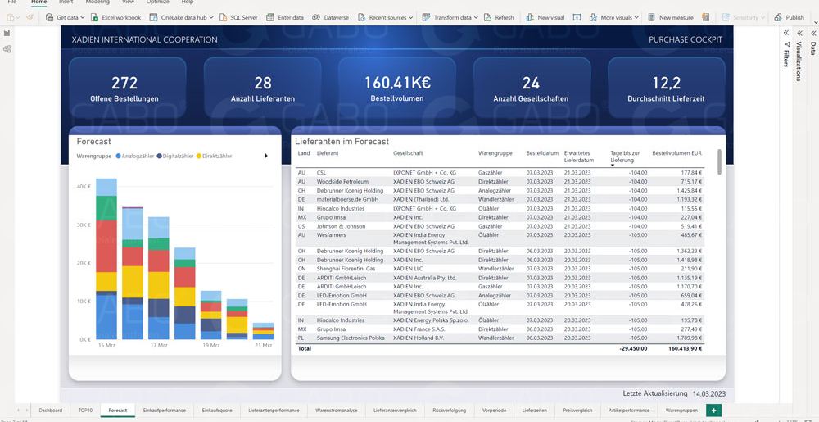Click the Get data icon

tap(50, 17)
